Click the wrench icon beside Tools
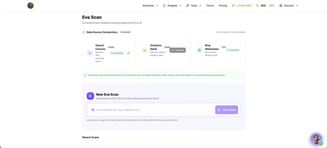Viewport: 327px width, 148px height. [187, 6]
